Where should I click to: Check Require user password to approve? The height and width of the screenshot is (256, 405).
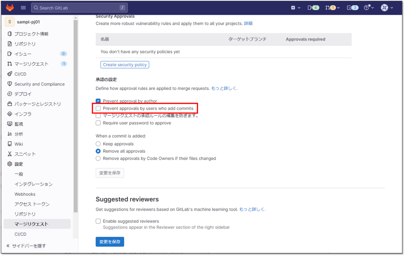pyautogui.click(x=98, y=123)
